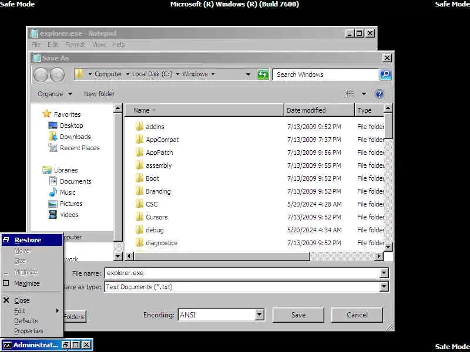Select Defaults in the system menu
470x352 pixels.
tap(32, 321)
